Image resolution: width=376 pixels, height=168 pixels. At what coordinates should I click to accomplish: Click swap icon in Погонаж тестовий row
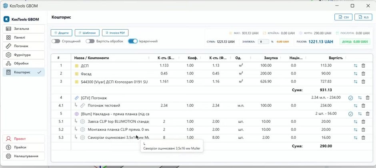pyautogui.click(x=356, y=106)
